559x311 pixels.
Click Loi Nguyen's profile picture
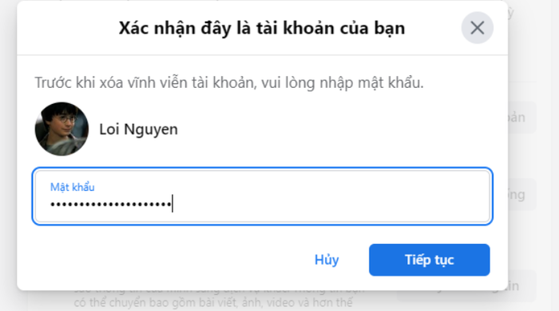61,129
